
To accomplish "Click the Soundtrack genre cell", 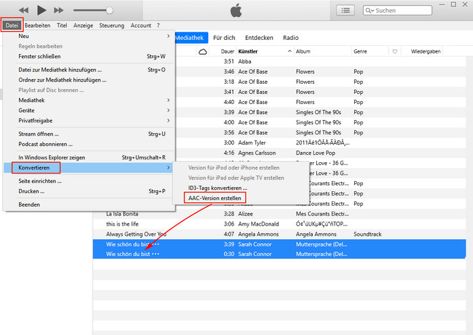I will (x=368, y=234).
